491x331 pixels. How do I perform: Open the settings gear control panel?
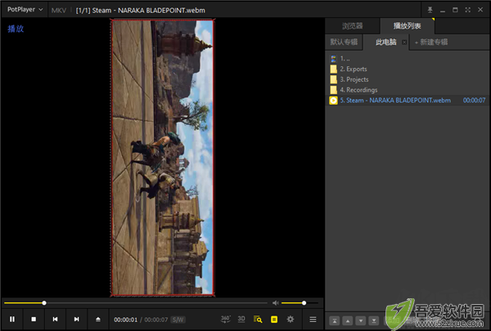[x=291, y=319]
